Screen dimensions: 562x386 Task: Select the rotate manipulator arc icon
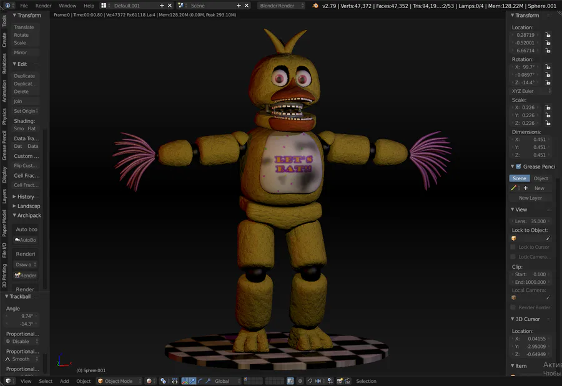(x=200, y=381)
